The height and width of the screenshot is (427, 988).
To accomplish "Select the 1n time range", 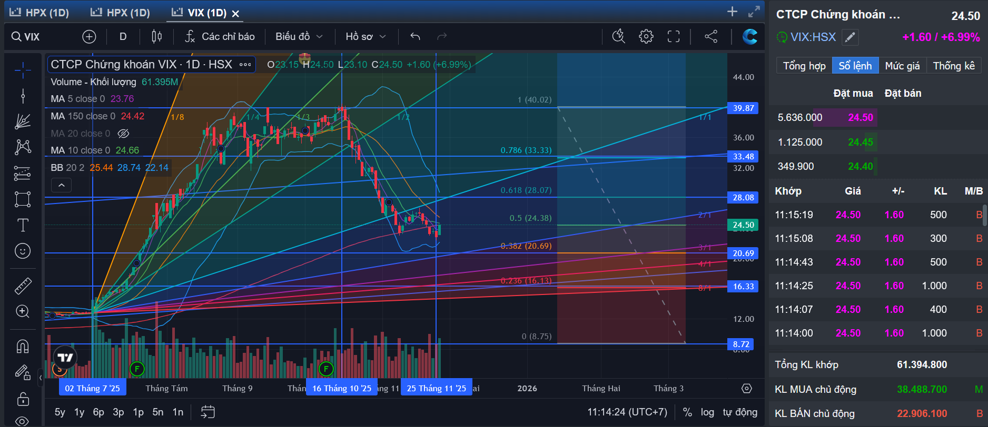I will click(x=178, y=412).
